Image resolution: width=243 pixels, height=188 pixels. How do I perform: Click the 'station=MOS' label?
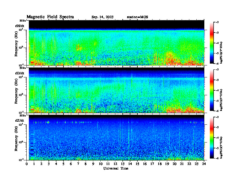coord(137,17)
